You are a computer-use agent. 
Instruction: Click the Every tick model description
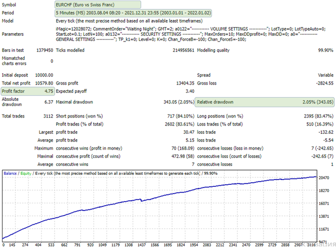click(x=129, y=21)
